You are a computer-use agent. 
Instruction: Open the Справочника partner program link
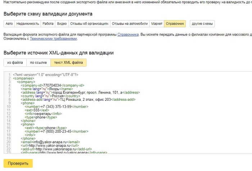128,35
